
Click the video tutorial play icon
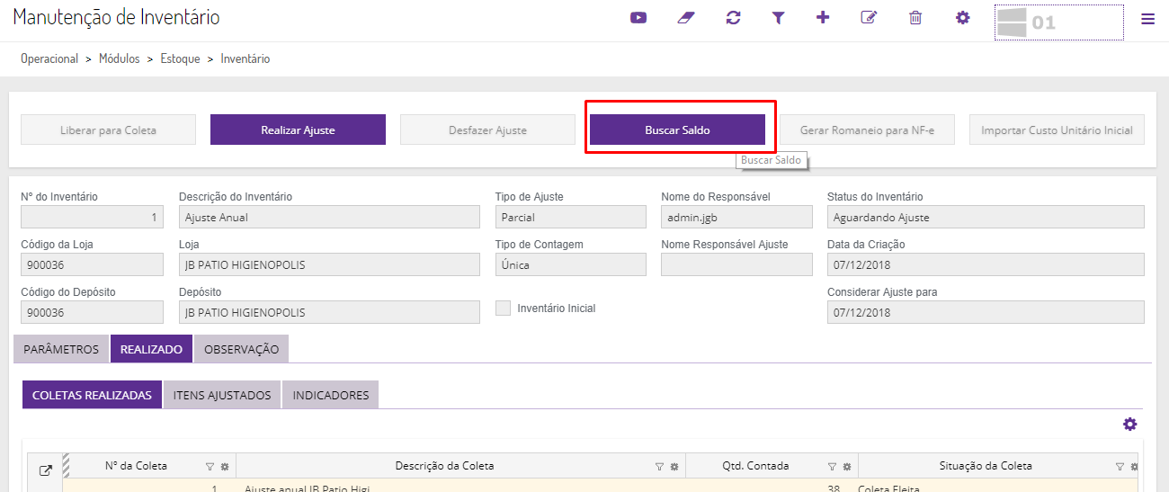click(638, 17)
